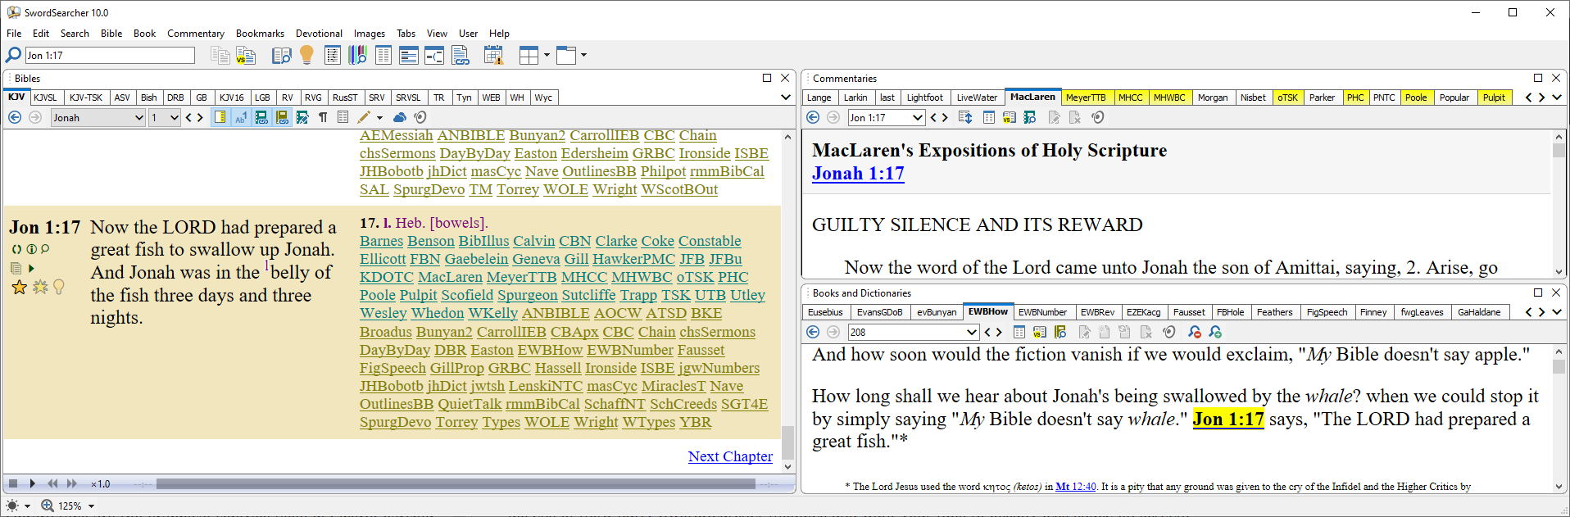Rewind the audio in Bibles panel

pyautogui.click(x=52, y=483)
